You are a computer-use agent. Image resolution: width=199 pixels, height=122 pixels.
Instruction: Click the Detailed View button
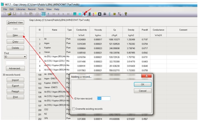(15, 22)
